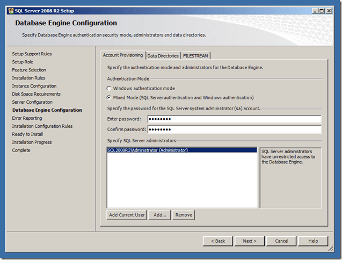Proceed with the Next button
342x260 pixels.
250,241
